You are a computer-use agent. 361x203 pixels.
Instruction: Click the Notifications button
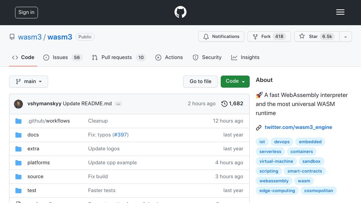click(x=221, y=36)
